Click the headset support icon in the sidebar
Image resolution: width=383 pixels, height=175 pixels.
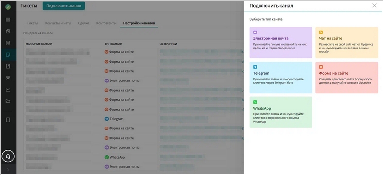click(8, 156)
